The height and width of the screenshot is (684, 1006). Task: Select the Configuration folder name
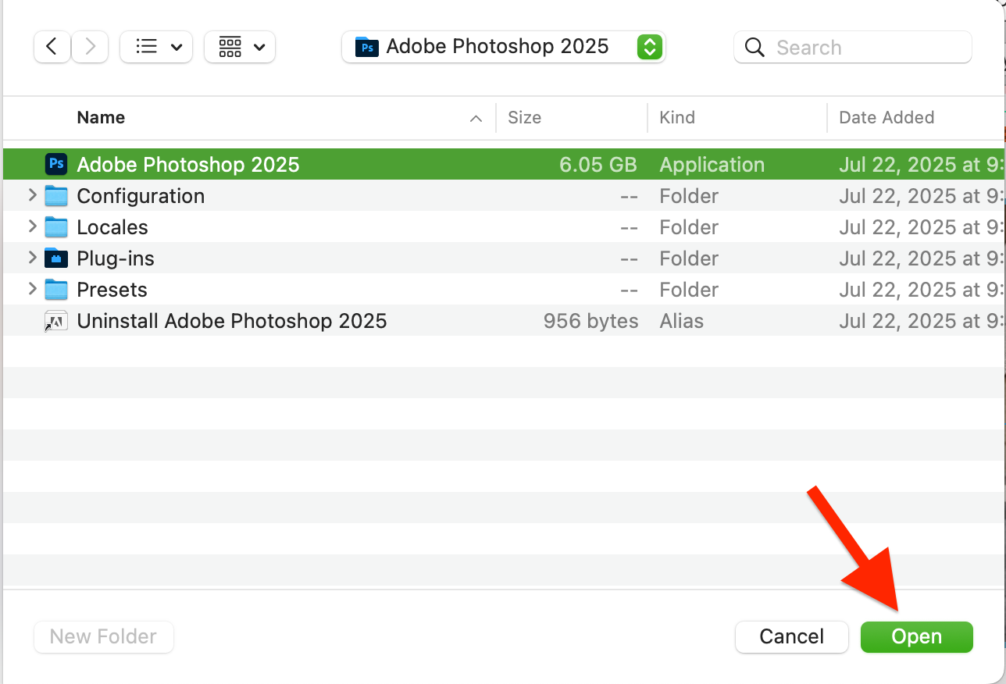point(141,196)
